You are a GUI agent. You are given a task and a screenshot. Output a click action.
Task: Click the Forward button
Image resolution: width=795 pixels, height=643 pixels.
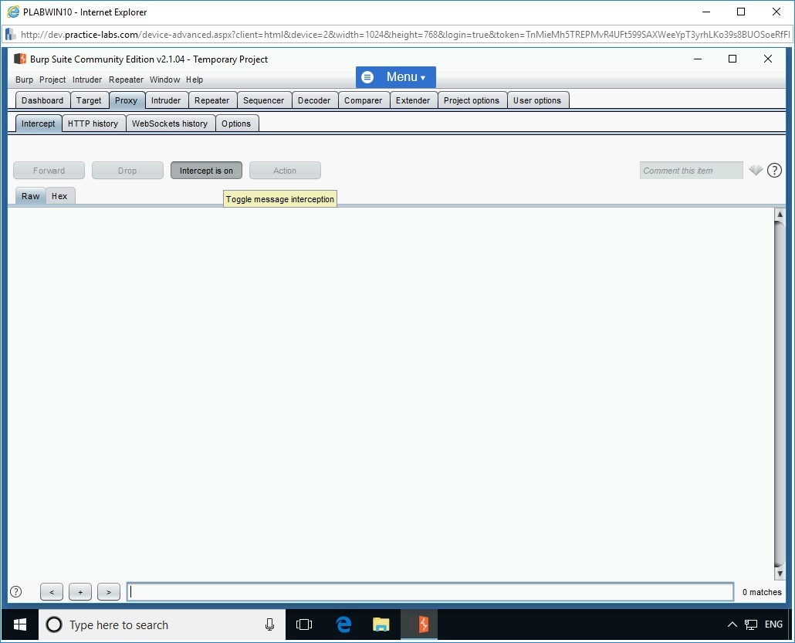coord(49,170)
